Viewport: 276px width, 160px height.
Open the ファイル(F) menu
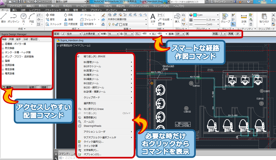pos(15,6)
